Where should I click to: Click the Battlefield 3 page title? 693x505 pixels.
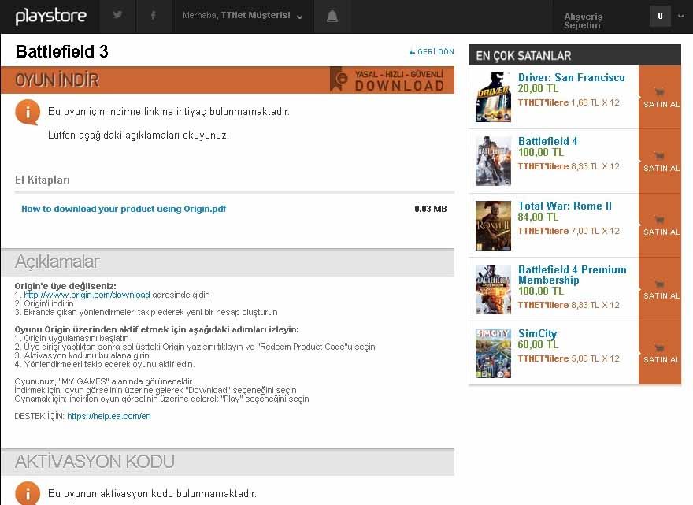[62, 51]
